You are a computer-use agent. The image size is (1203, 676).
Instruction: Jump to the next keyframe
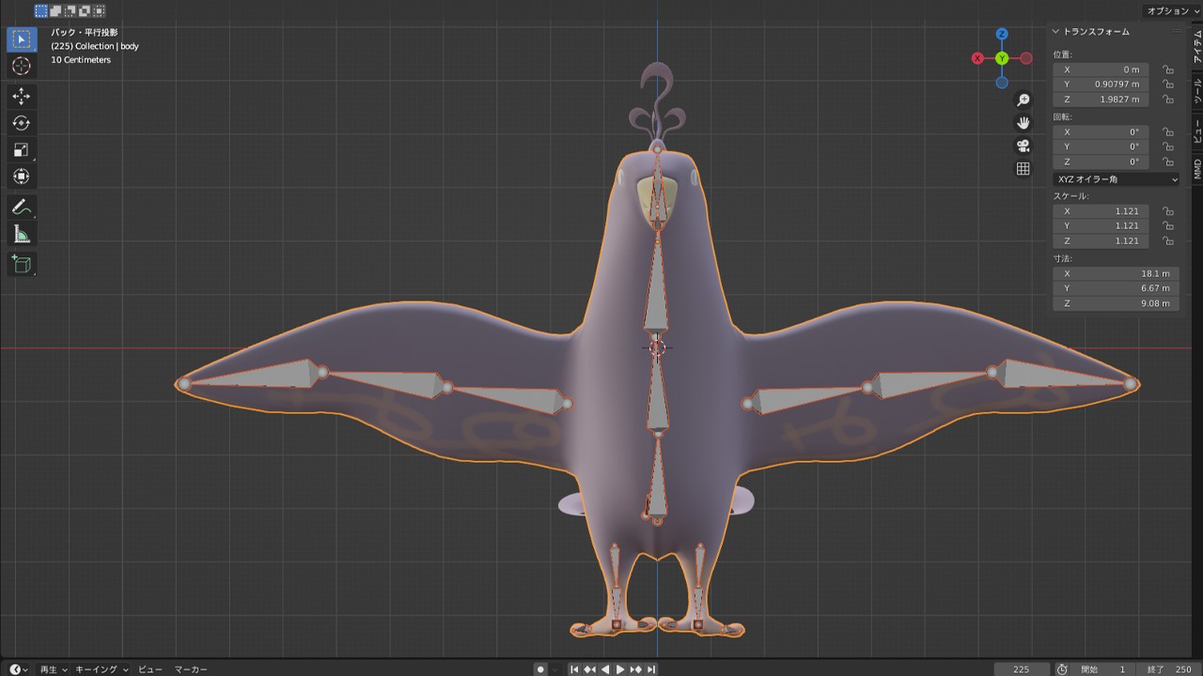(635, 669)
